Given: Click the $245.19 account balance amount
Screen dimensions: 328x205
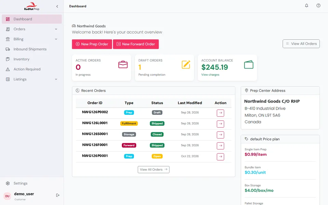Looking at the screenshot, I should 215,67.
